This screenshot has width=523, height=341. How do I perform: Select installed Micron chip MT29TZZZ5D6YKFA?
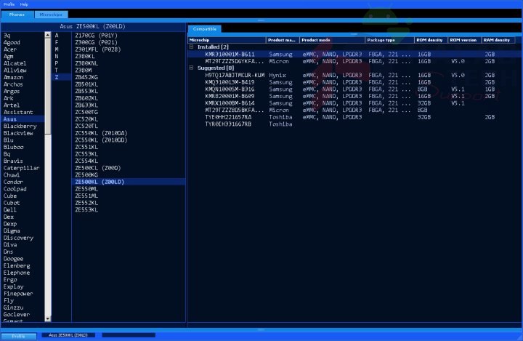coord(354,61)
